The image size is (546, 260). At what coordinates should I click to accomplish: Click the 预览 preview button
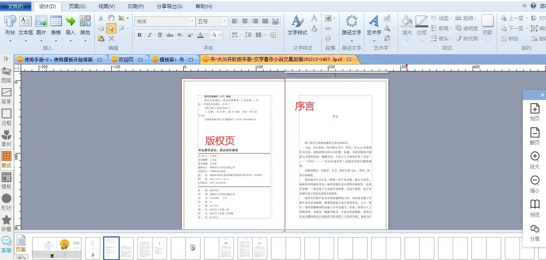click(x=535, y=207)
